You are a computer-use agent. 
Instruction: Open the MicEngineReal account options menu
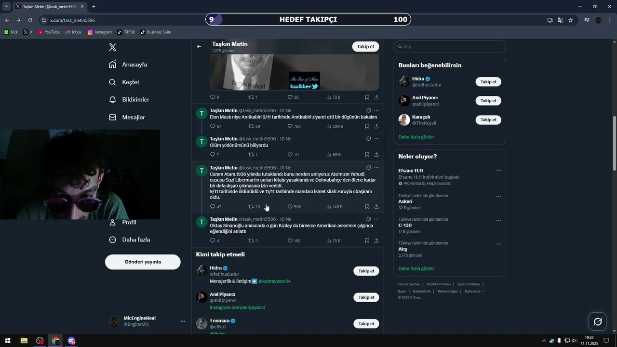[x=183, y=321]
